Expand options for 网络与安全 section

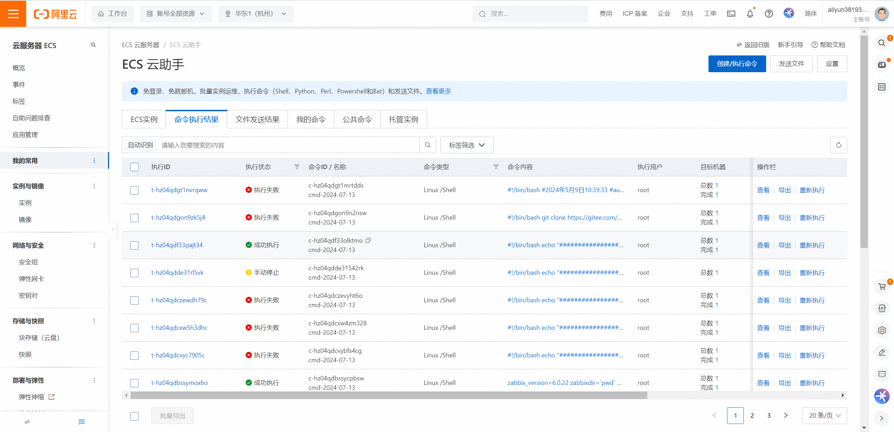pyautogui.click(x=94, y=245)
